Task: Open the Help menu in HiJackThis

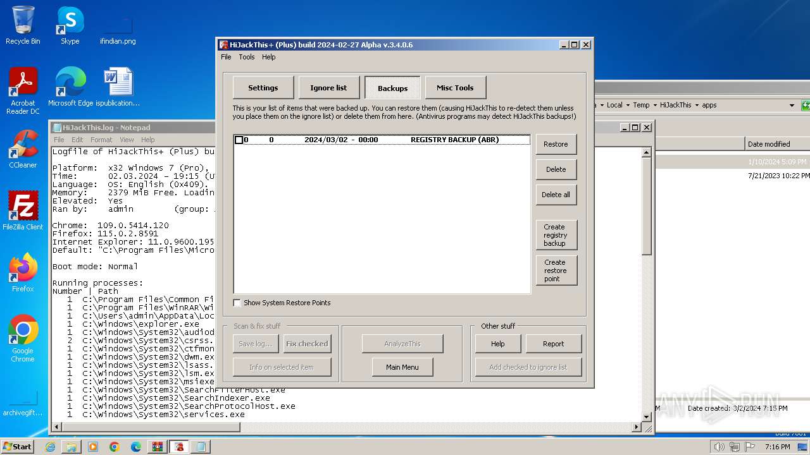Action: point(269,57)
